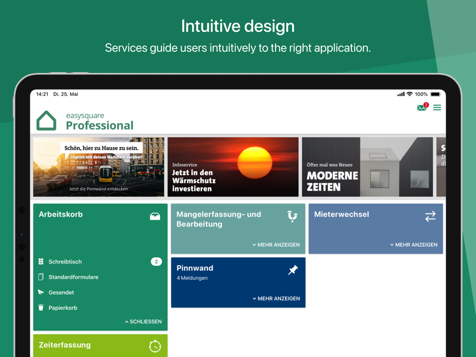Open Standardformulare in Arbeitskorb
The height and width of the screenshot is (357, 476).
(100, 277)
